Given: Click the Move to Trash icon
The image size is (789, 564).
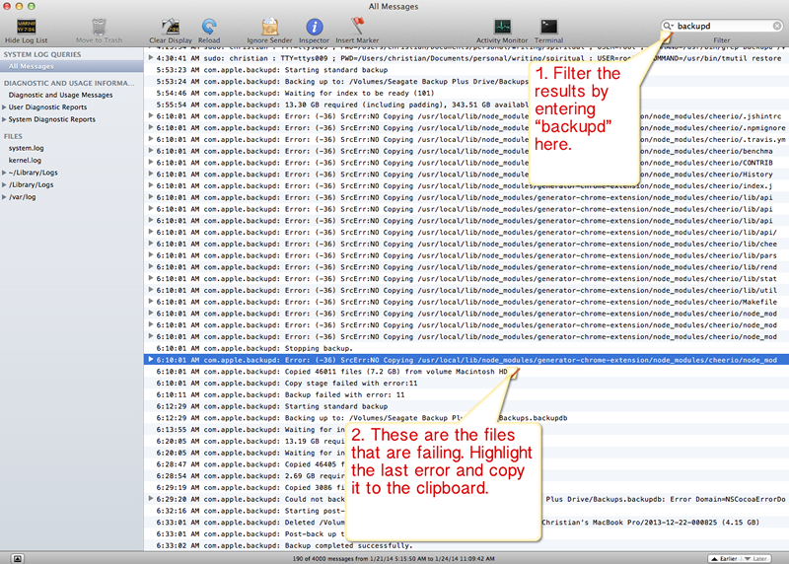Looking at the screenshot, I should tap(100, 27).
